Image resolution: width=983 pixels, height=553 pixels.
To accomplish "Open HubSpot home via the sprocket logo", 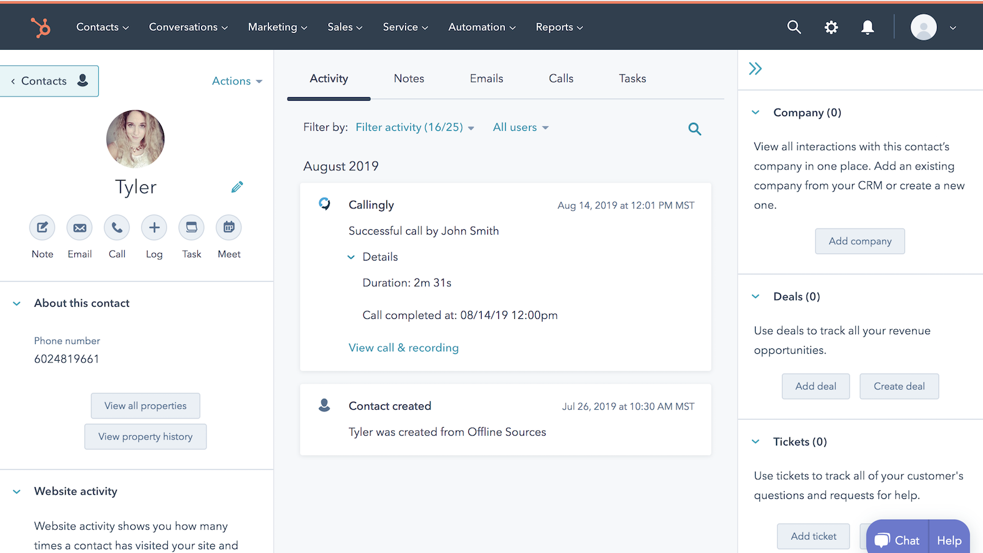I will click(x=39, y=26).
